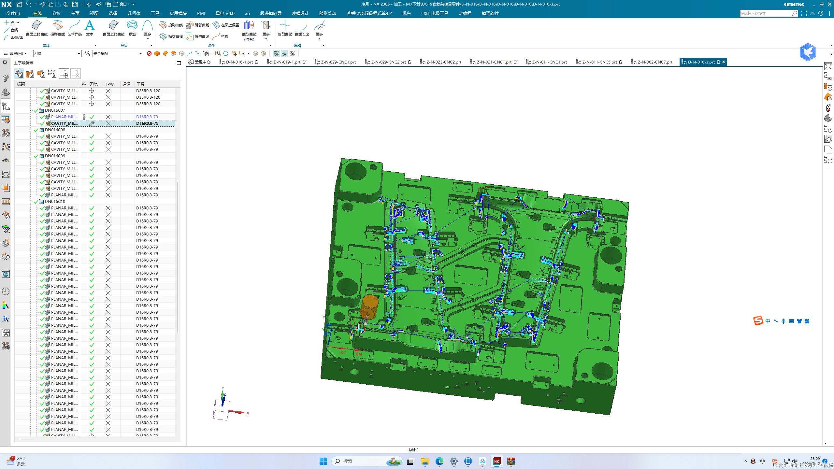
Task: Click the program order view icon in navigator
Action: (19, 74)
